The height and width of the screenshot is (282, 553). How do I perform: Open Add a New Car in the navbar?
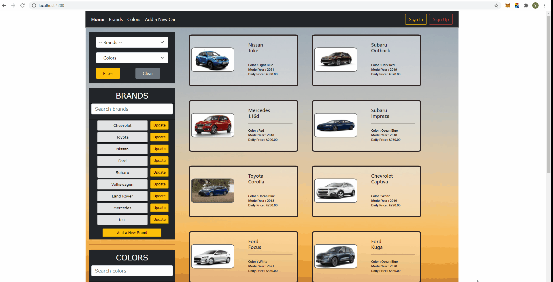[x=160, y=20]
